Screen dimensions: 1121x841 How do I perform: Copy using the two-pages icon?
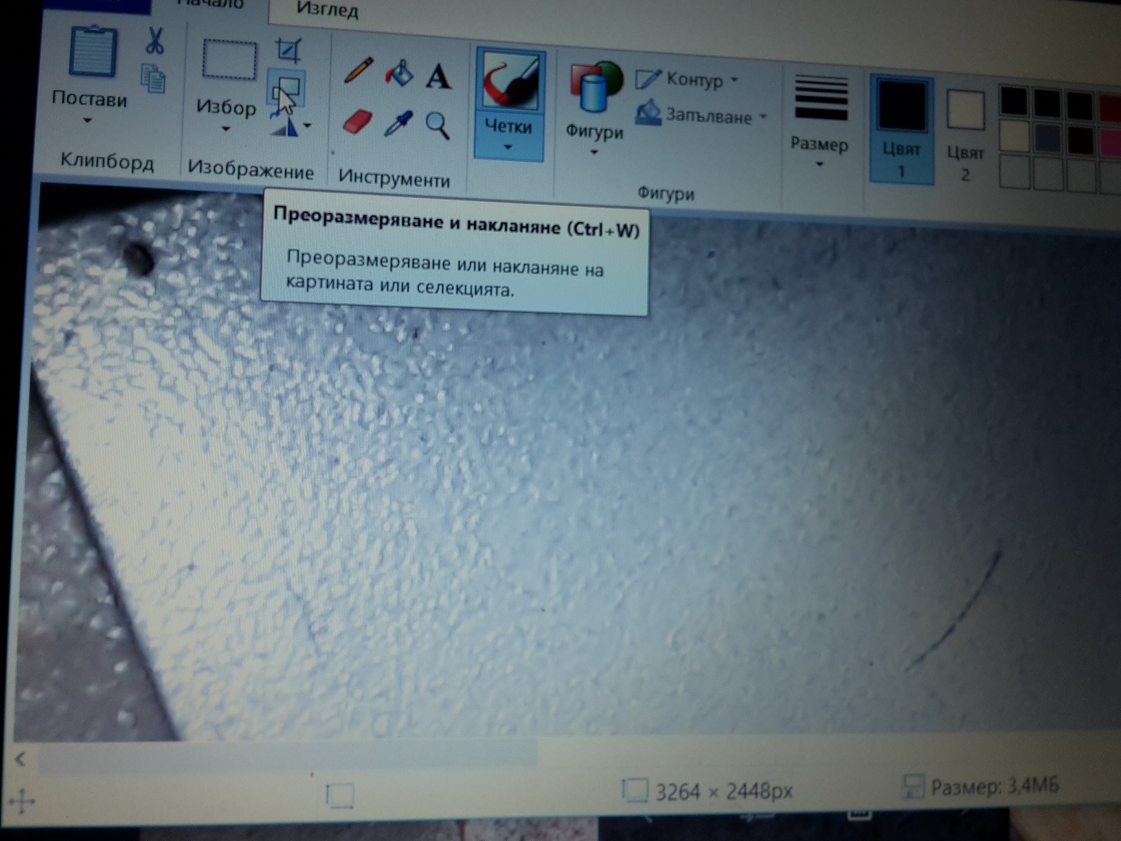pos(153,78)
